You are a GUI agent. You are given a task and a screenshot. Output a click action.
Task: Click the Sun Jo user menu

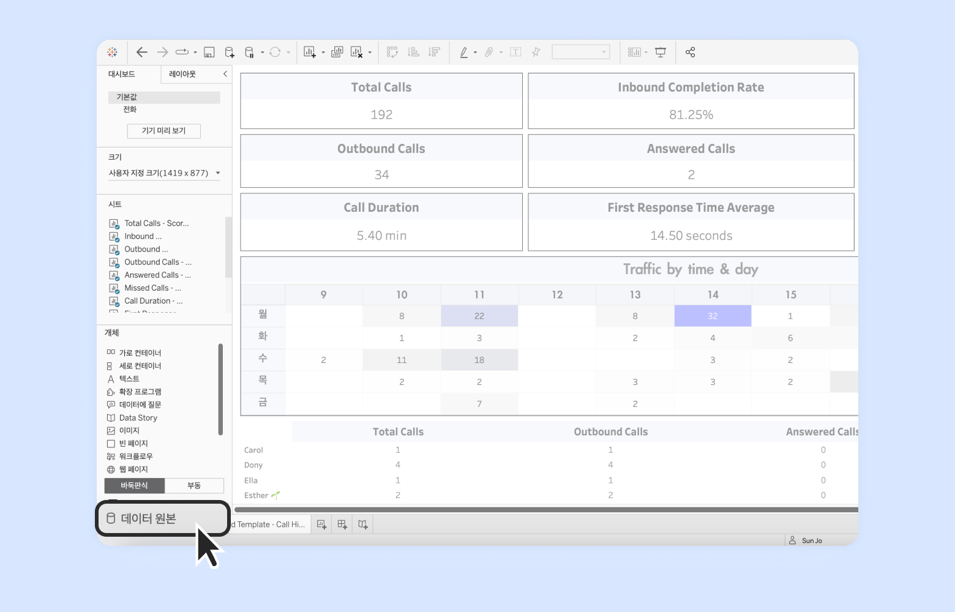click(x=805, y=541)
